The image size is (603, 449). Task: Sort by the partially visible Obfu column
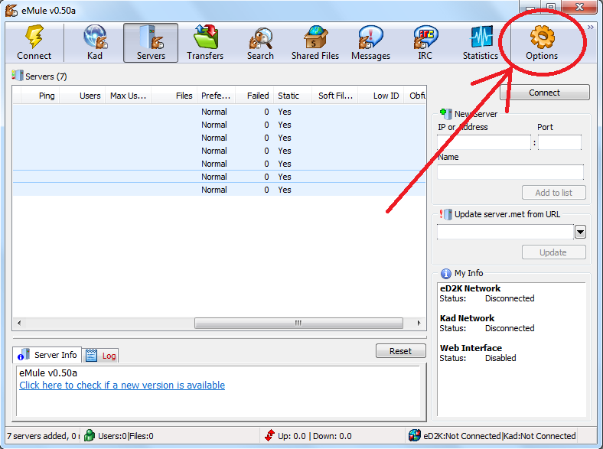(x=415, y=96)
